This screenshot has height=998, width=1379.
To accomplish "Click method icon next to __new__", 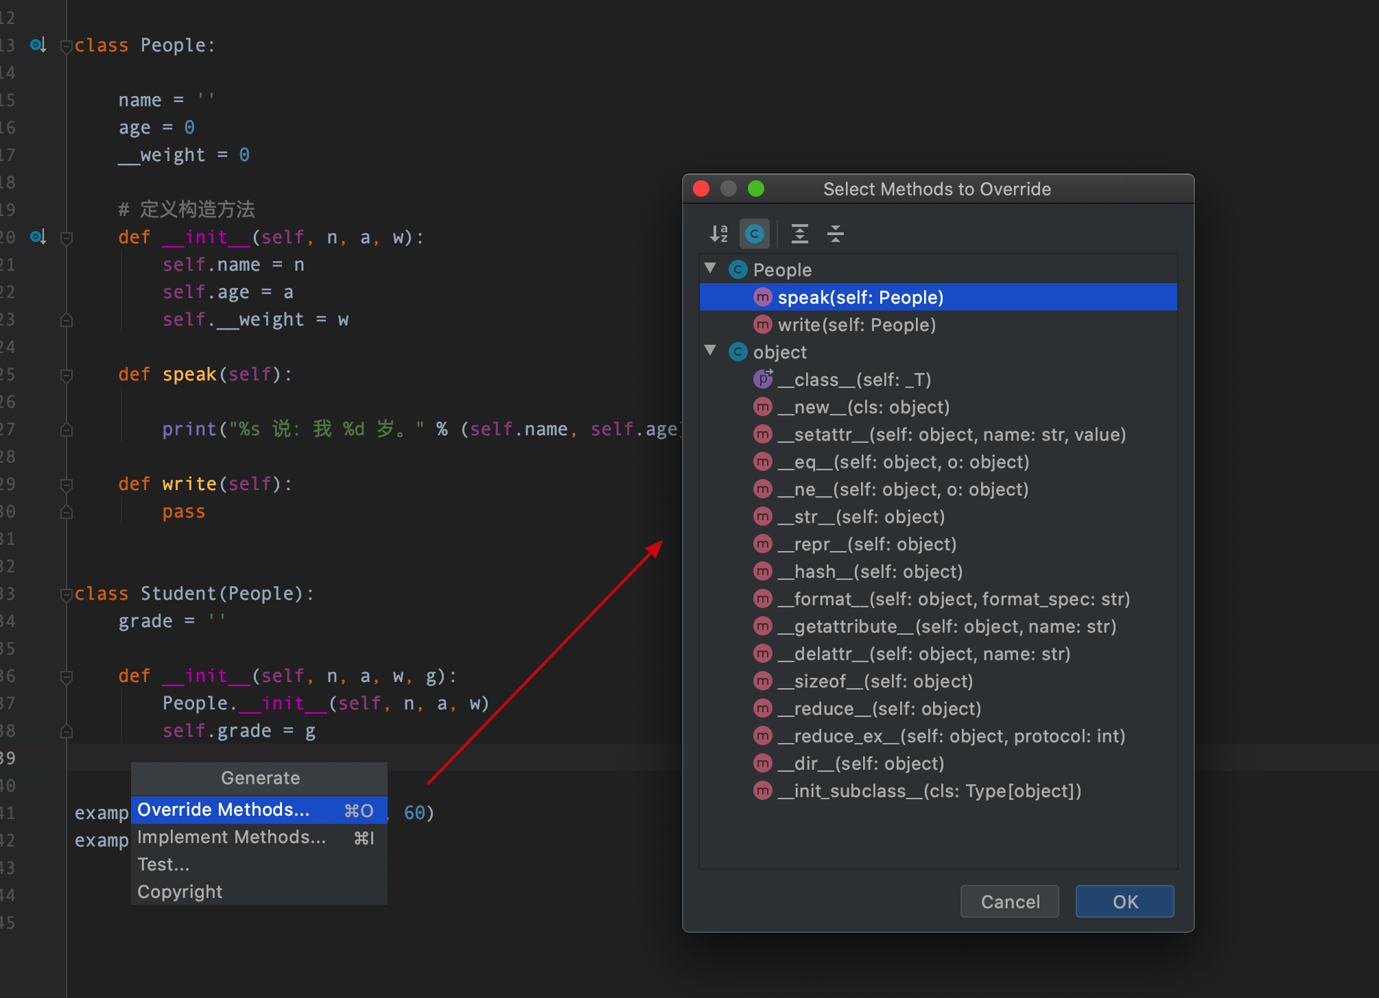I will (763, 406).
